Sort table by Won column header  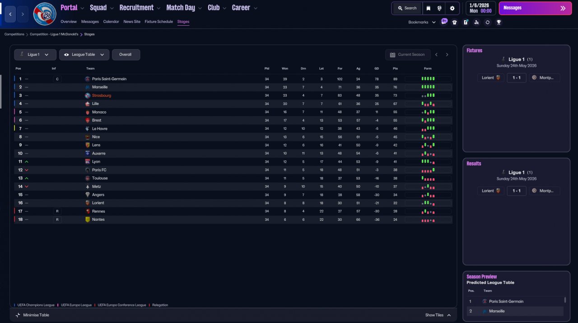[285, 68]
